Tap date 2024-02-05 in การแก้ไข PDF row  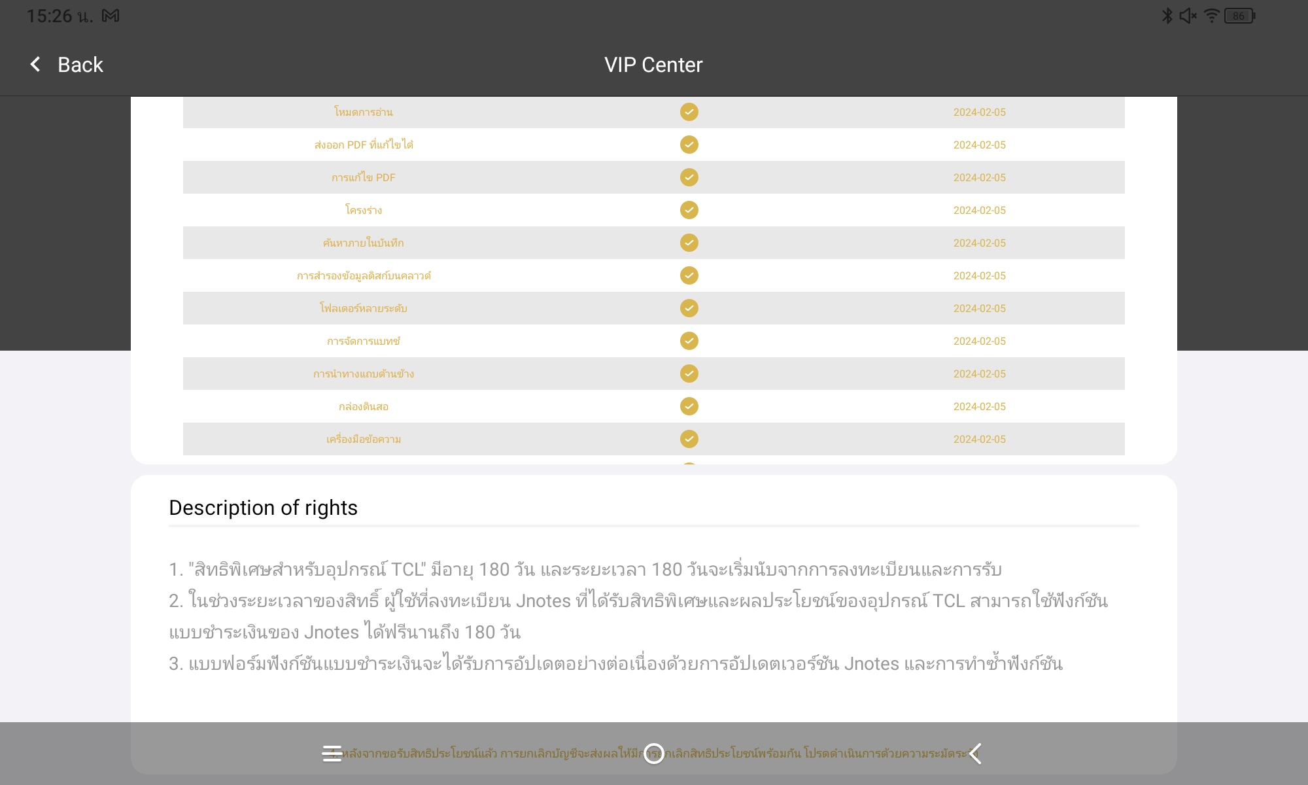979,177
